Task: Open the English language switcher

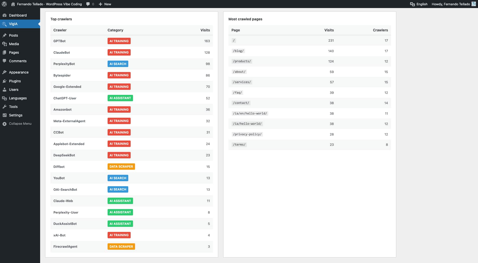Action: coord(419,4)
